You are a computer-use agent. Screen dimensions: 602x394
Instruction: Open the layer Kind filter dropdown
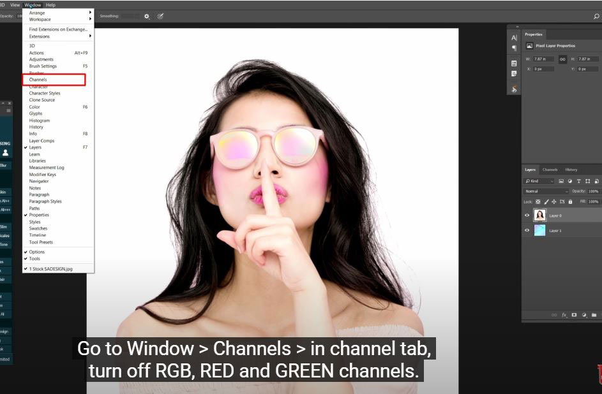coord(539,181)
